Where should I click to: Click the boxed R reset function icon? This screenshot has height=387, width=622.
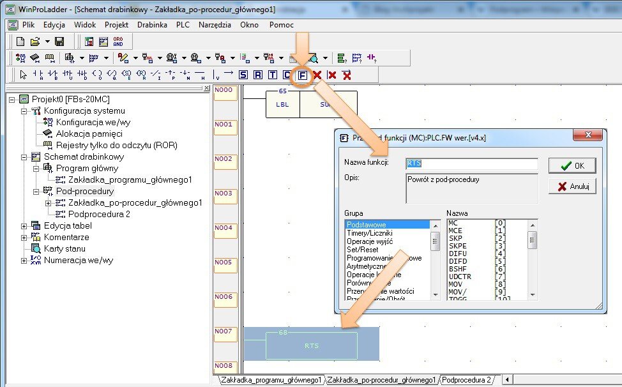pos(258,75)
